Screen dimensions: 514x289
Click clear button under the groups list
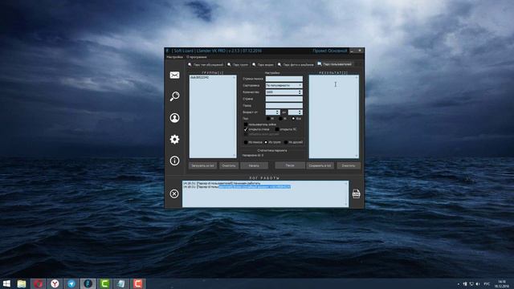point(228,165)
